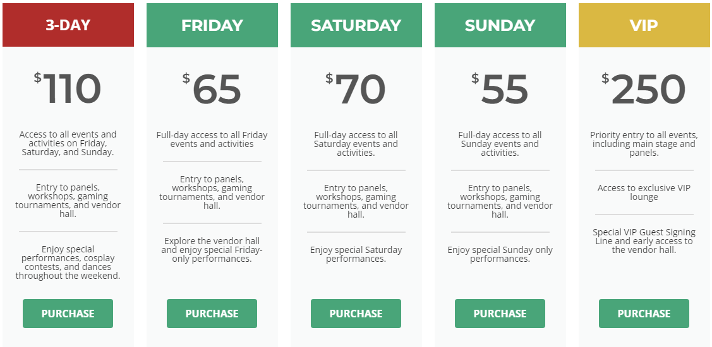
Task: Click VIP Guest Signing Line text
Action: (644, 241)
